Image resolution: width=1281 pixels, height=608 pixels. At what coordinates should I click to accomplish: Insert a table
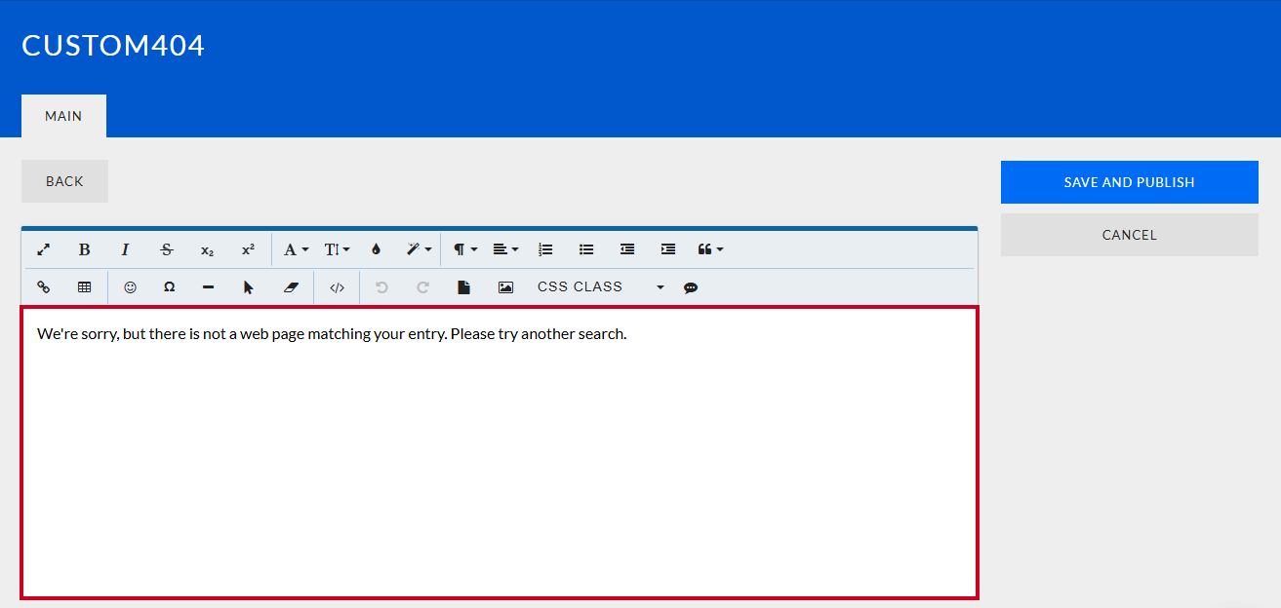click(84, 287)
